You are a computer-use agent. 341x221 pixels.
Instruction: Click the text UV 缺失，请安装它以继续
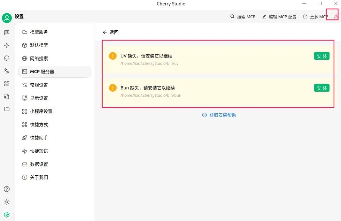point(146,56)
